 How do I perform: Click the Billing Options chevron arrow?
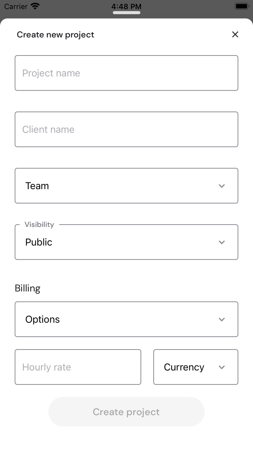point(222,319)
